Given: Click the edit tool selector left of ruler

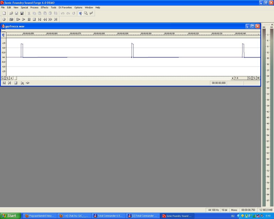Looking at the screenshot, I should tap(3, 35).
